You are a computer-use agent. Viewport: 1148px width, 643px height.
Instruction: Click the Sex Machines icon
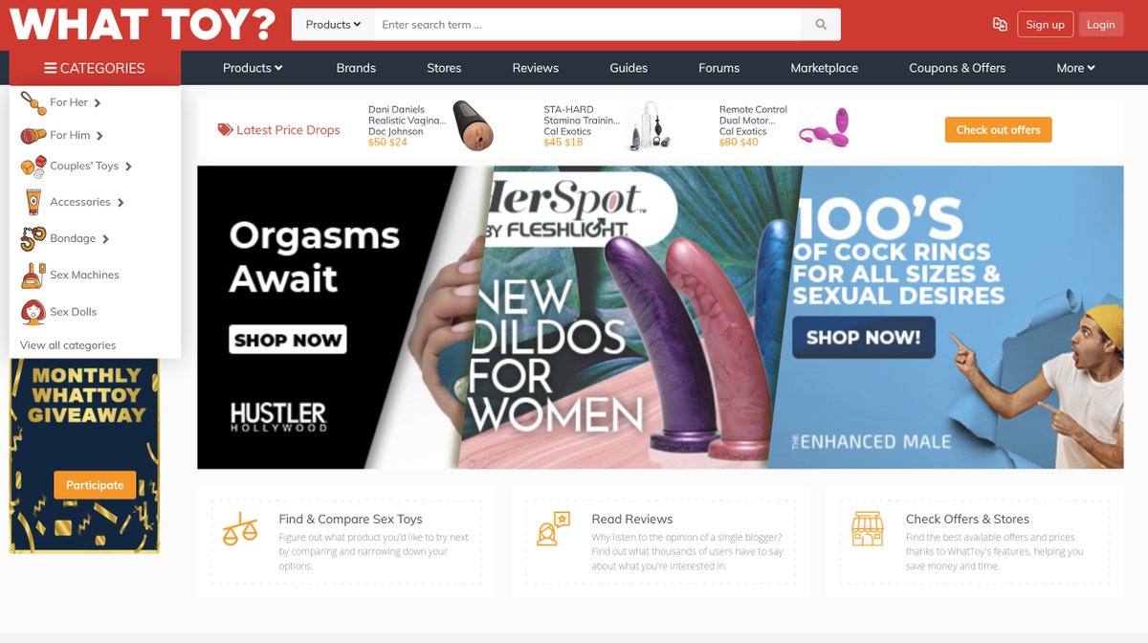point(33,276)
